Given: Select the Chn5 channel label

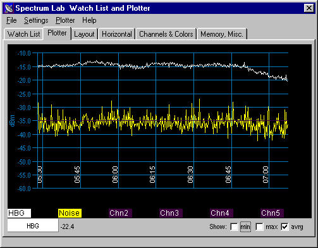Looking at the screenshot, I should tap(272, 213).
